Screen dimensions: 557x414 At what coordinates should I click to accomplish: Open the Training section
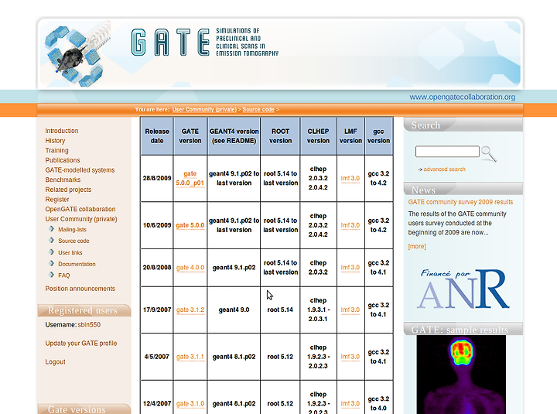tap(56, 150)
